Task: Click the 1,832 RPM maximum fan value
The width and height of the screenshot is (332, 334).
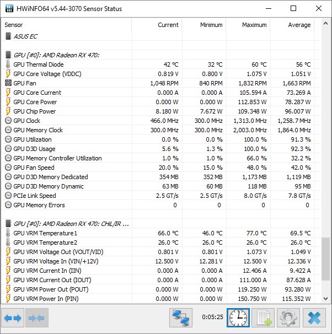Action: click(x=253, y=83)
